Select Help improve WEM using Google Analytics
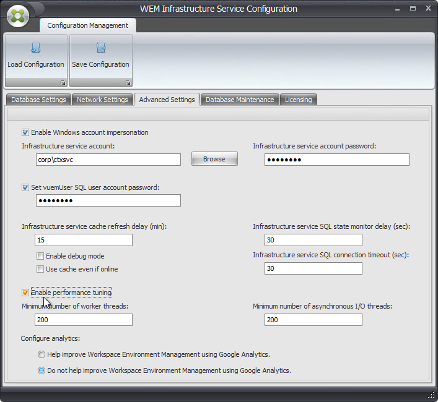 pos(42,354)
